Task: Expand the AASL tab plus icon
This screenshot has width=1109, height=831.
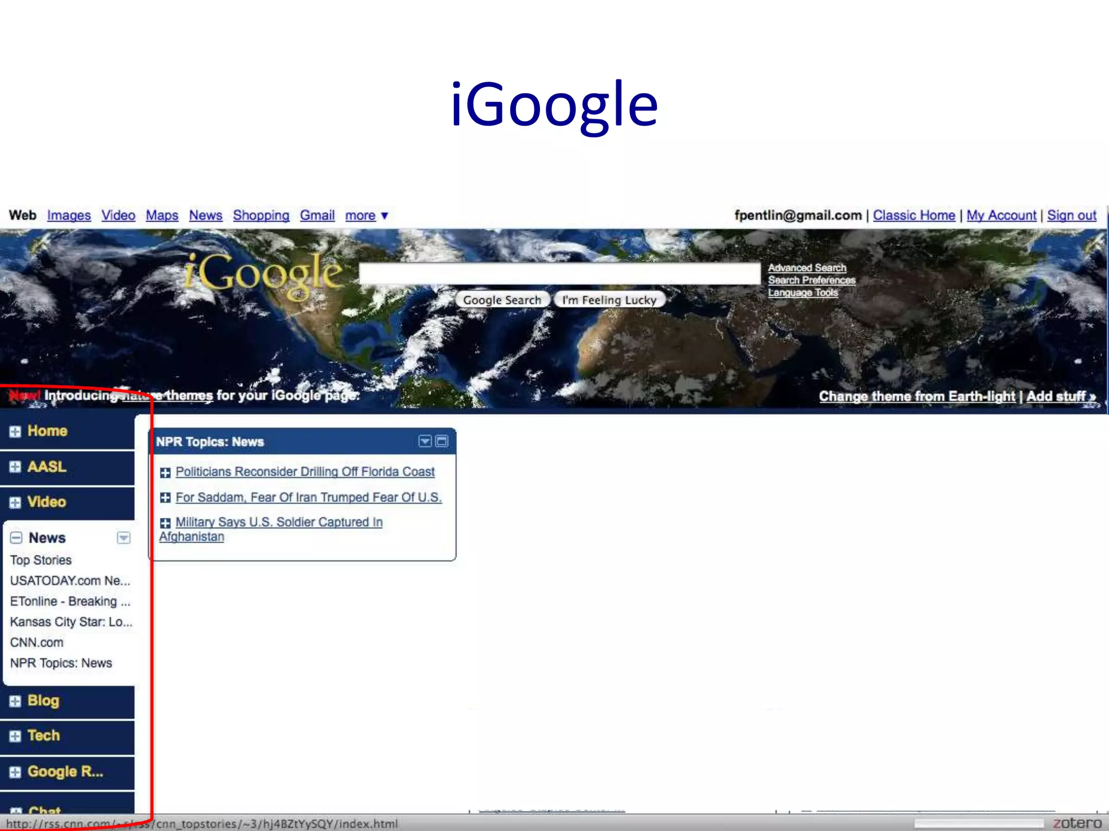Action: pos(15,467)
